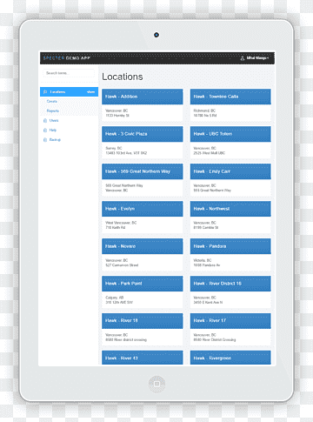Click the E Kent Ave N address text
313x422 pixels.
coord(208,303)
